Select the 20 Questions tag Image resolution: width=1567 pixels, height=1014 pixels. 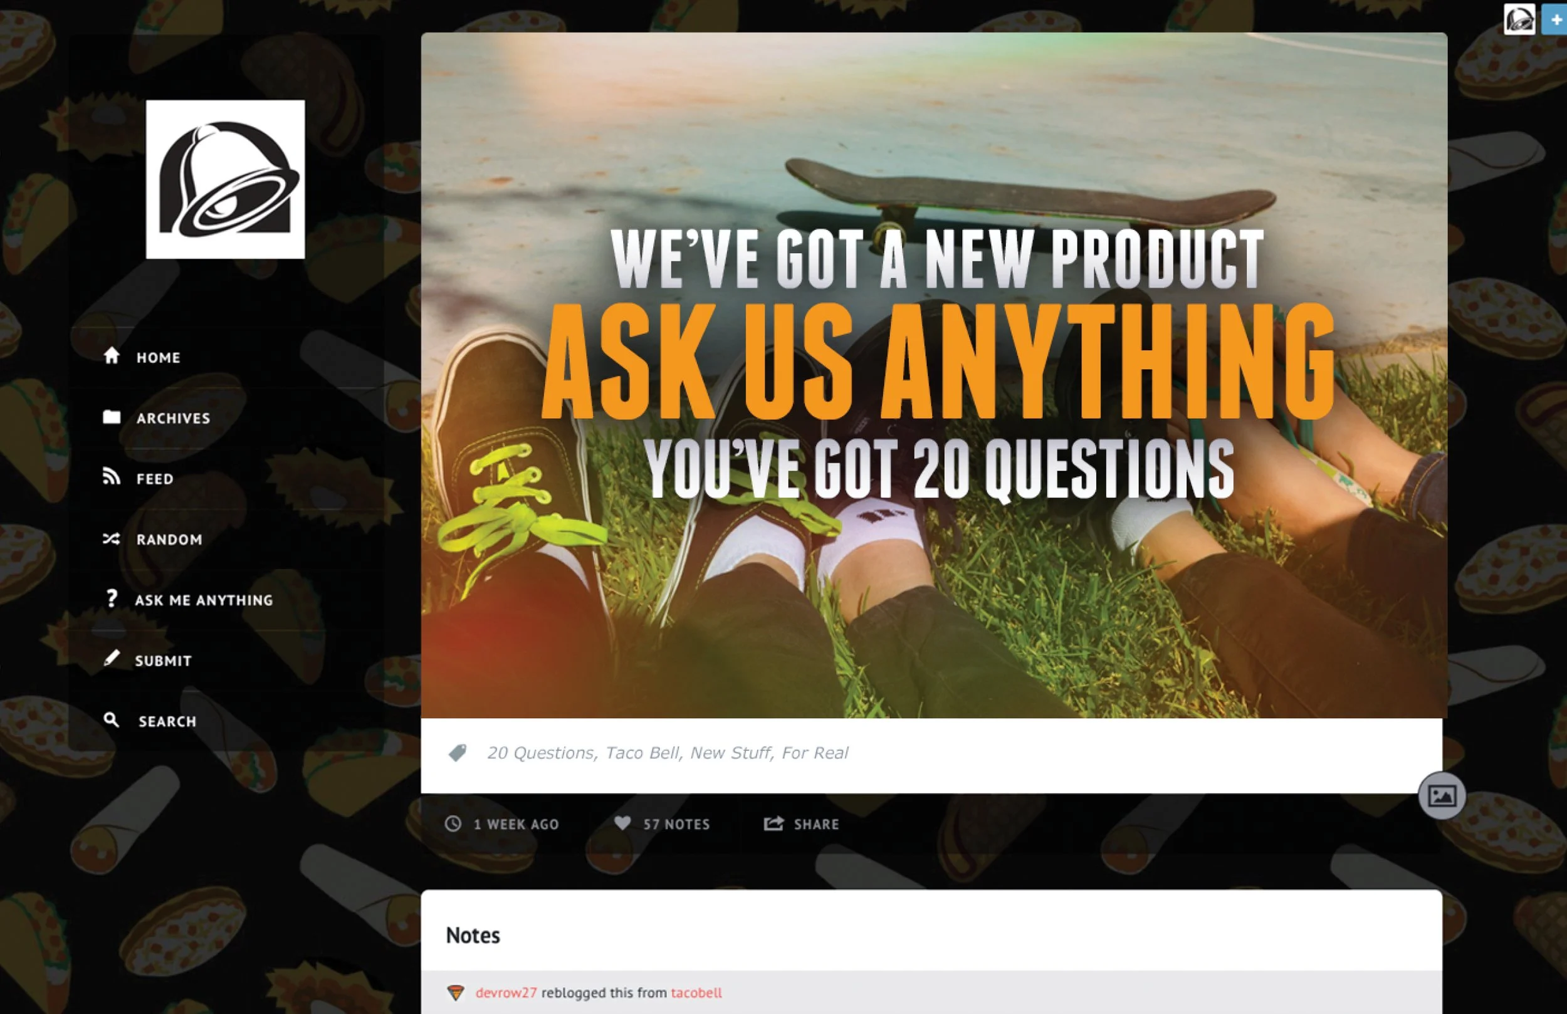pyautogui.click(x=540, y=753)
